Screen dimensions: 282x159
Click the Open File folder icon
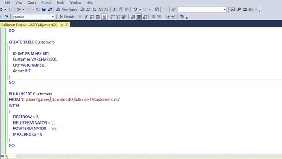[38, 9]
